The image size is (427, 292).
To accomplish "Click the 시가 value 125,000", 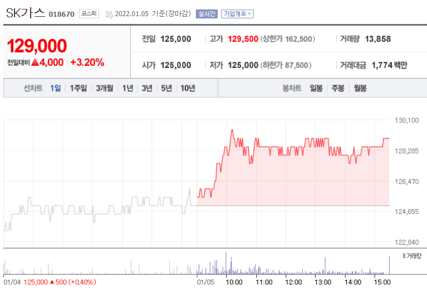I will (176, 65).
